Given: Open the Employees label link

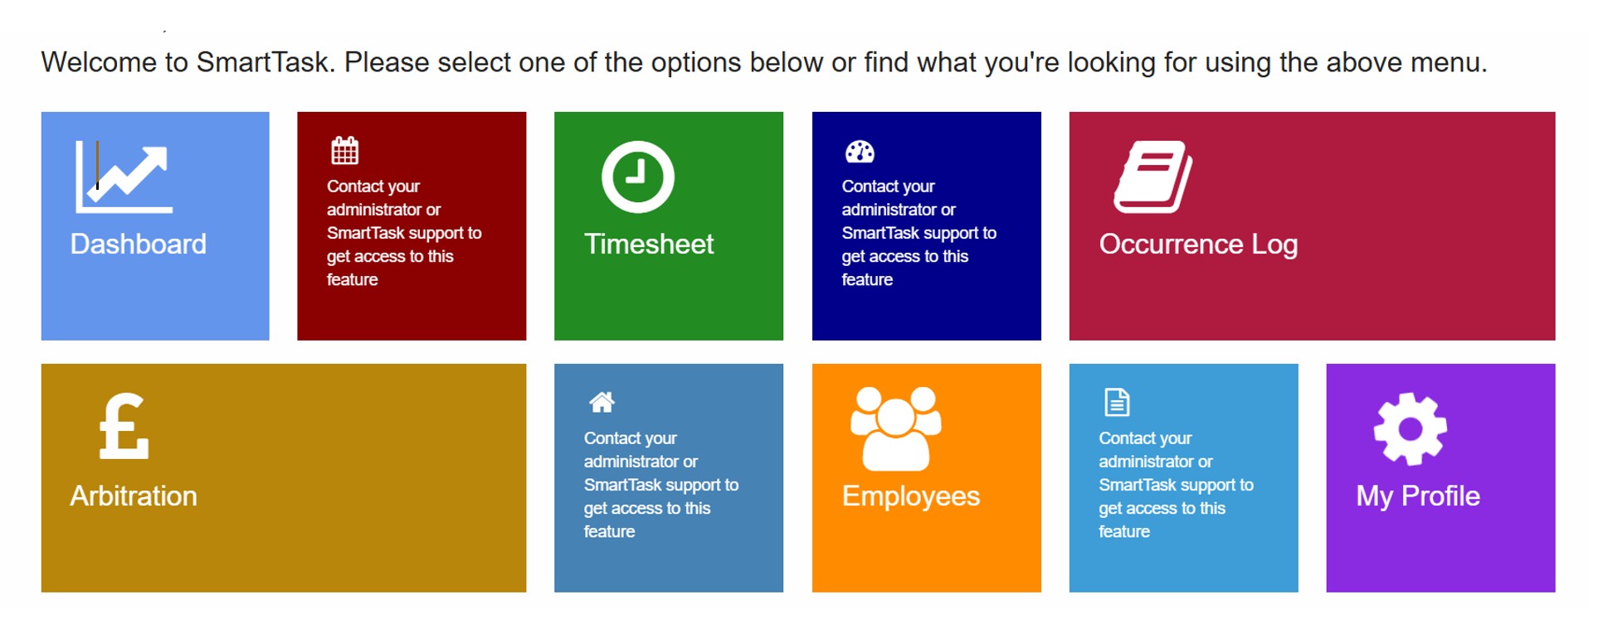Looking at the screenshot, I should (x=910, y=496).
